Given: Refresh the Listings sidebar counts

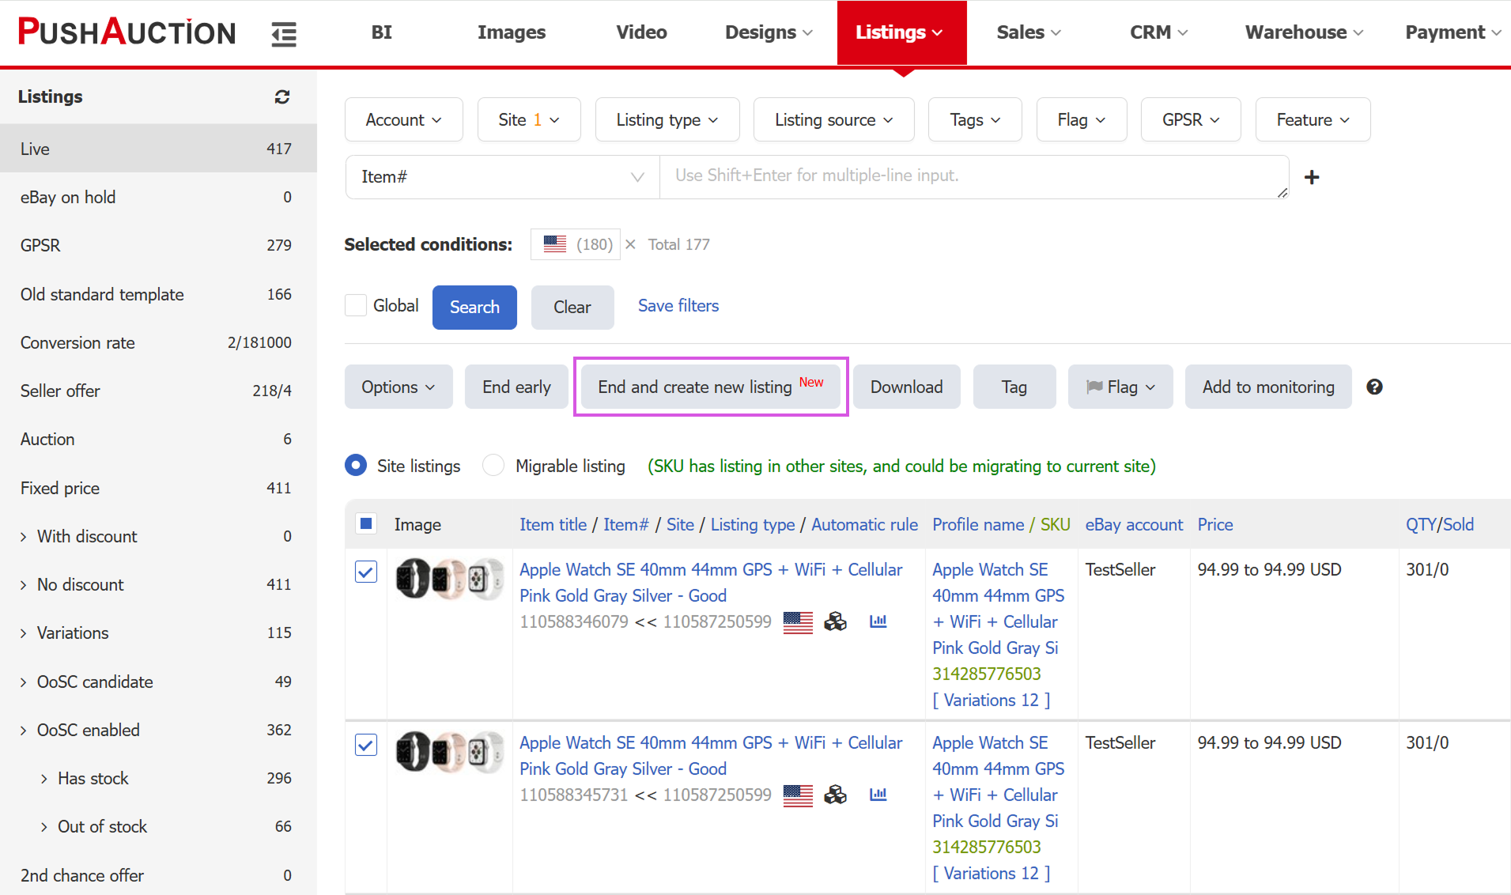Looking at the screenshot, I should 282,96.
